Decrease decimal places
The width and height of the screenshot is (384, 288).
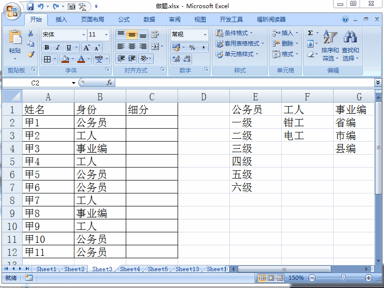(x=187, y=59)
